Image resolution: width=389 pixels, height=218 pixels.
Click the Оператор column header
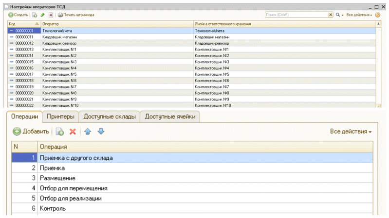117,24
